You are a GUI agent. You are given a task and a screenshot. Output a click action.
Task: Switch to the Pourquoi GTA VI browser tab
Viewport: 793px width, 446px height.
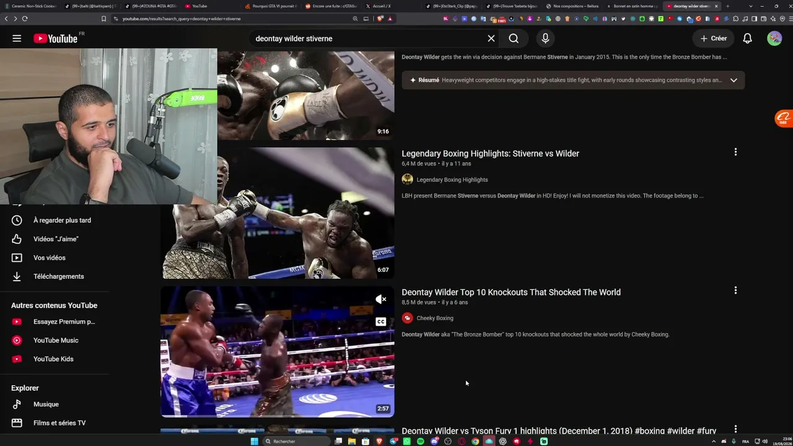tap(271, 6)
